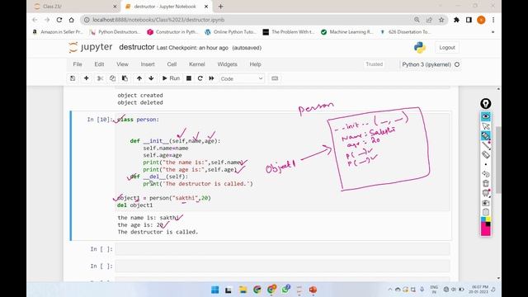The image size is (528, 297).
Task: Click the Logout button
Action: coord(447,48)
